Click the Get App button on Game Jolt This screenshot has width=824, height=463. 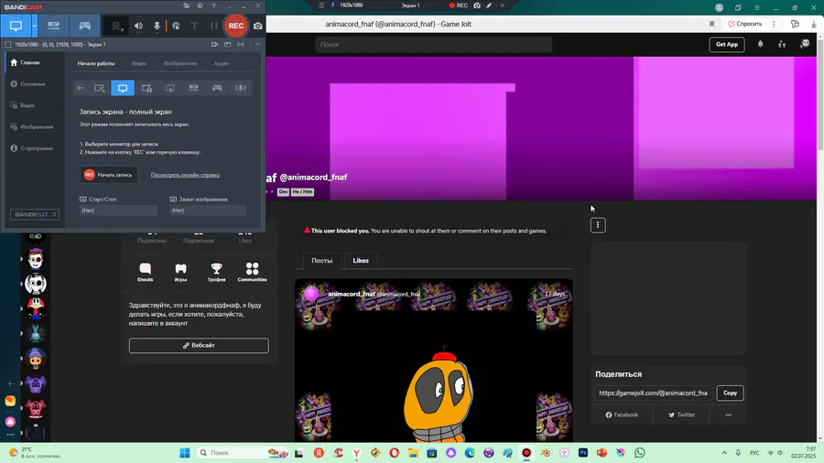tap(727, 45)
